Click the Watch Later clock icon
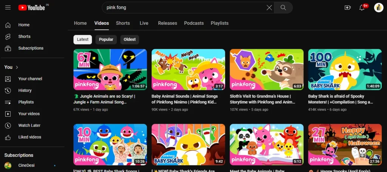Screen dimensions: 387x172 8,126
